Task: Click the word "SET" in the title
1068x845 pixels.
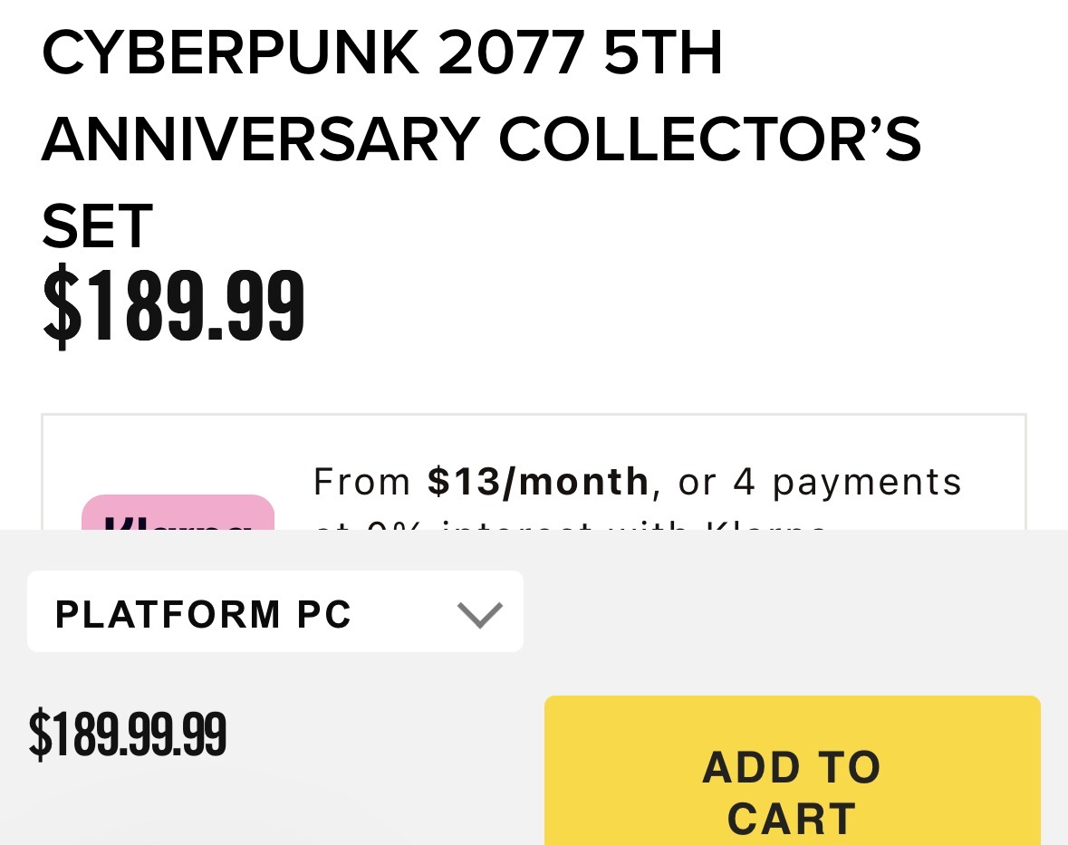Action: point(97,226)
